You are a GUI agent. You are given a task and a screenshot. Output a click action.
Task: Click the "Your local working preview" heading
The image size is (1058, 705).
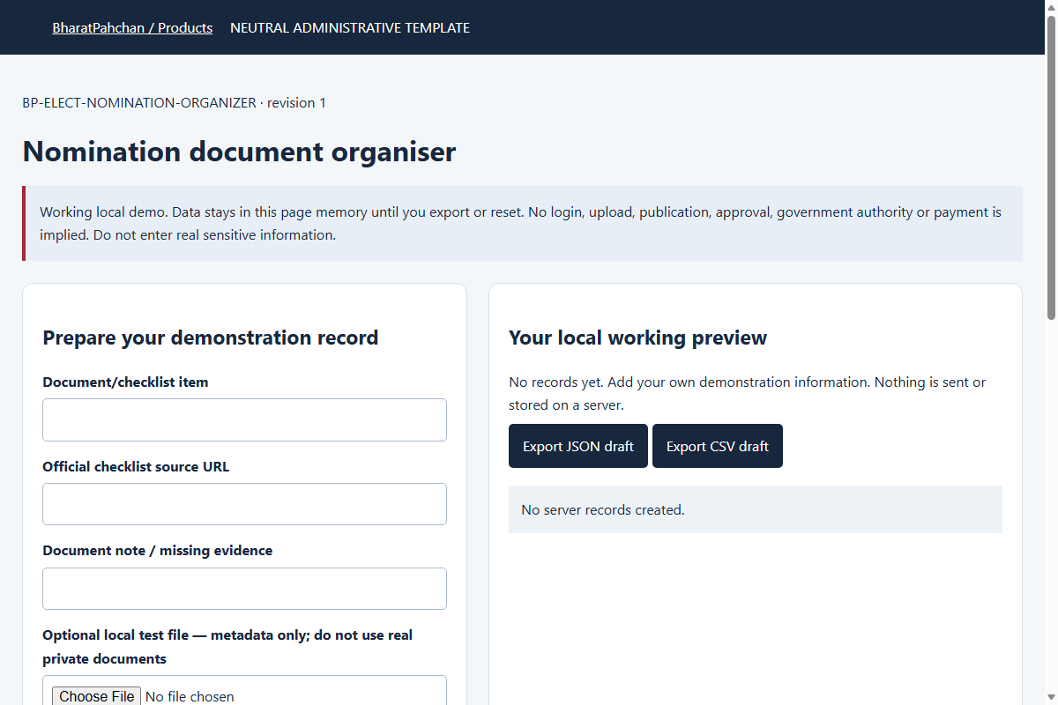point(638,338)
